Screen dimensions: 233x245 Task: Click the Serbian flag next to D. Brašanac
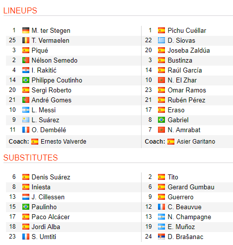(161, 237)
